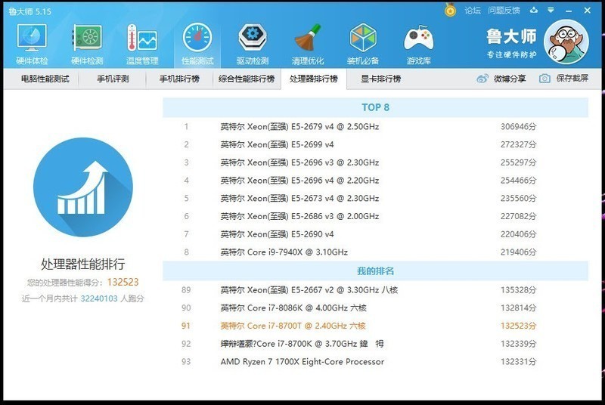The height and width of the screenshot is (405, 605).
Task: Click the 鲁大师 avatar mascot picture
Action: (566, 42)
